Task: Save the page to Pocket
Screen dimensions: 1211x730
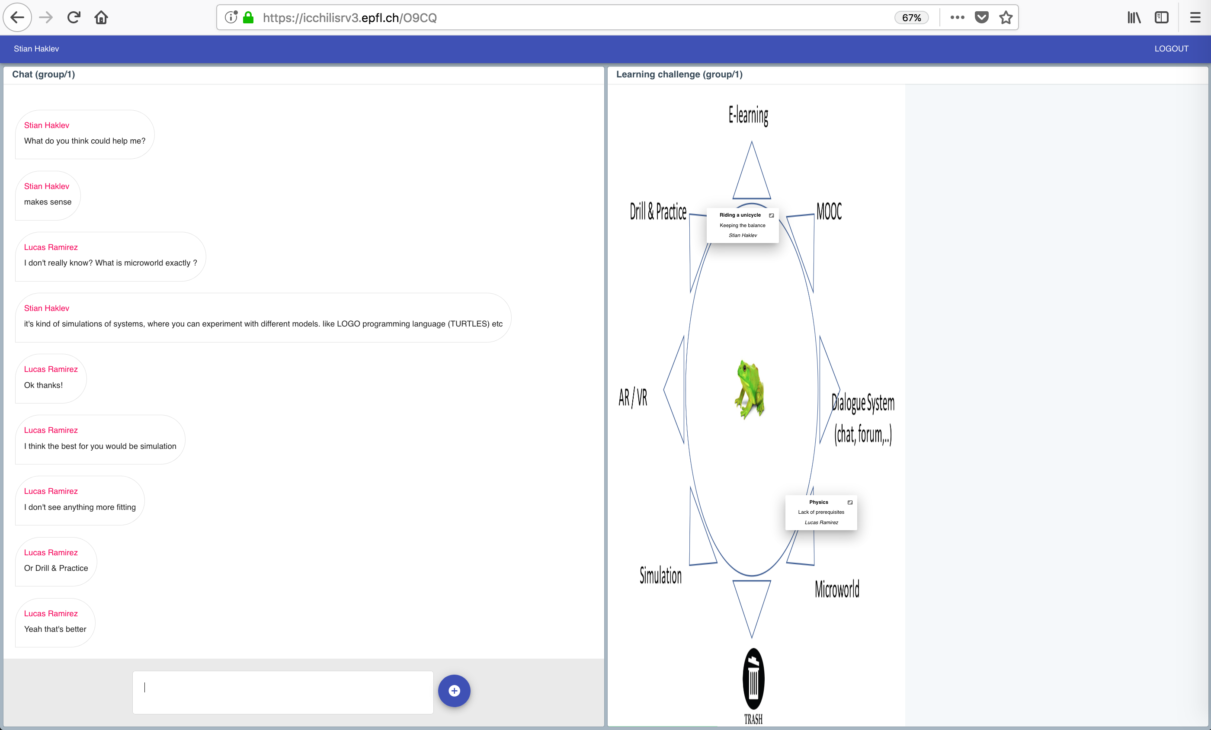Action: coord(981,17)
